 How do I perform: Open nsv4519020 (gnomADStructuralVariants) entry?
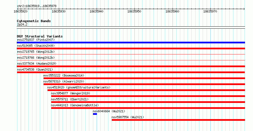(x=79, y=87)
